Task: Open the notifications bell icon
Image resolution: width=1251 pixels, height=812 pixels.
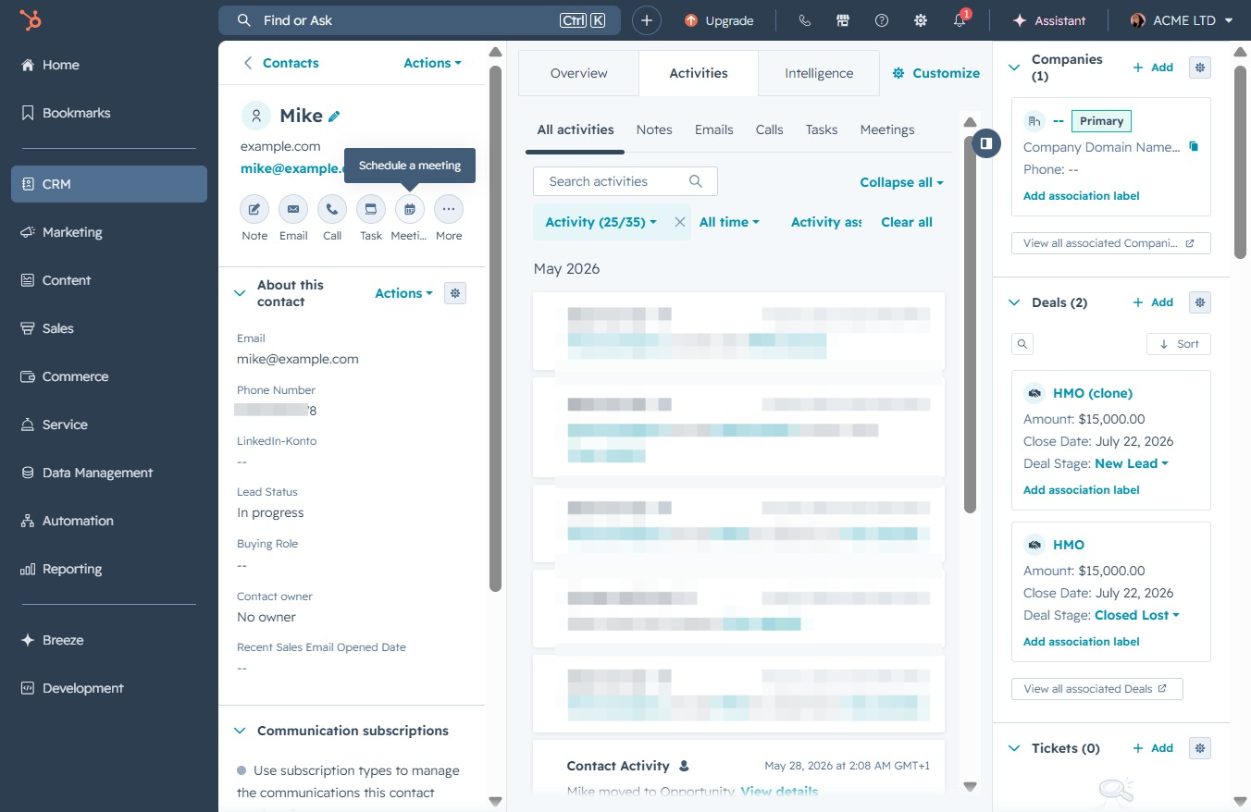Action: coord(960,20)
